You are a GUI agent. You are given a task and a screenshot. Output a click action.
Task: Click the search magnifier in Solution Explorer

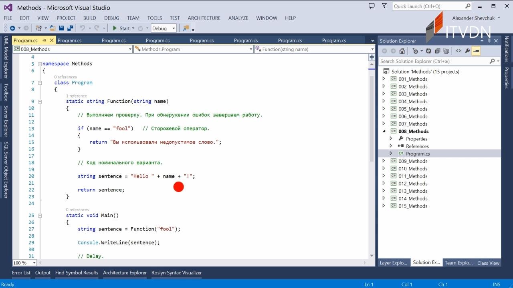tap(492, 61)
